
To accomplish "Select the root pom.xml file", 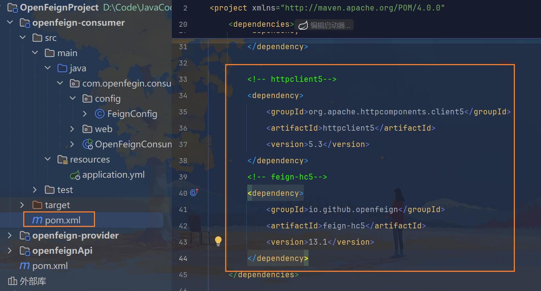I will (50, 266).
